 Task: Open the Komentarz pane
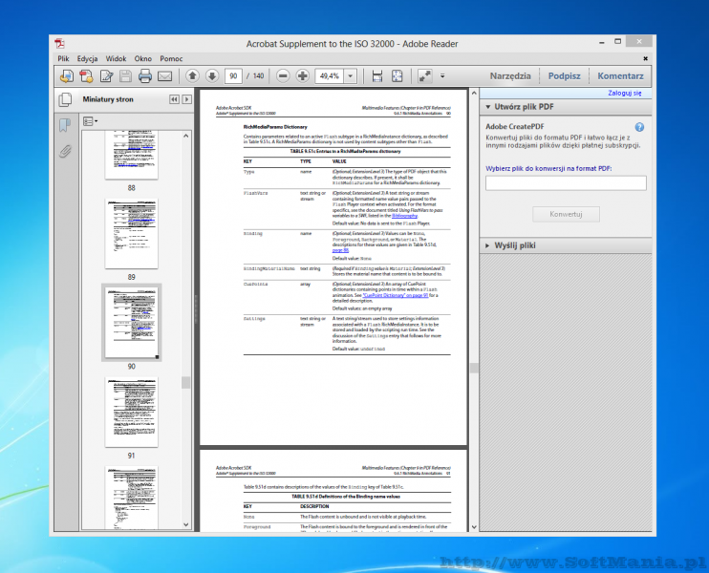pyautogui.click(x=620, y=75)
